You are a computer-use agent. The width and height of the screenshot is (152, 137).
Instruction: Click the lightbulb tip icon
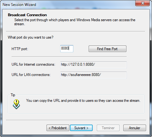[x=16, y=104]
